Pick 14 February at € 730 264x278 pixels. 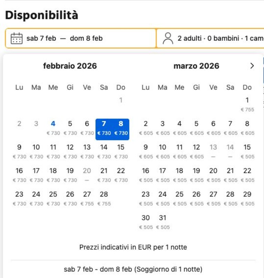(x=104, y=152)
